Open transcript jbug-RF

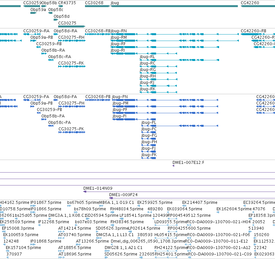point(118,44)
